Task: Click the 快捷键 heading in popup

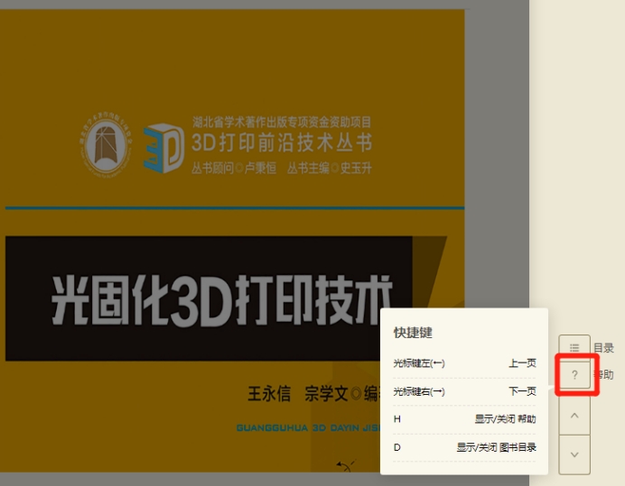Action: [413, 333]
